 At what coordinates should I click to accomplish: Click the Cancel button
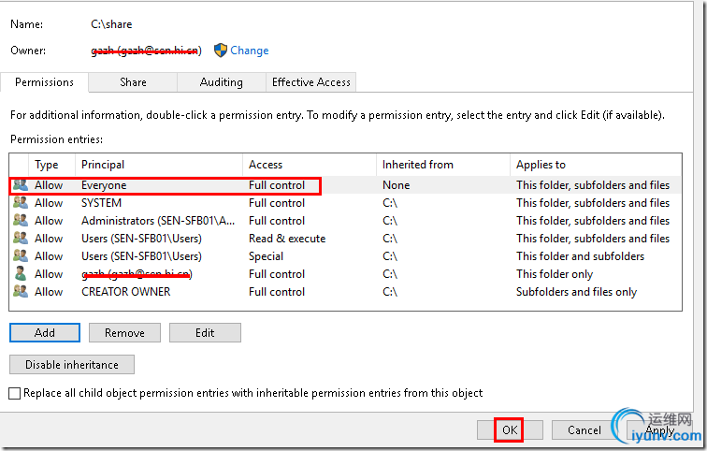coord(584,430)
